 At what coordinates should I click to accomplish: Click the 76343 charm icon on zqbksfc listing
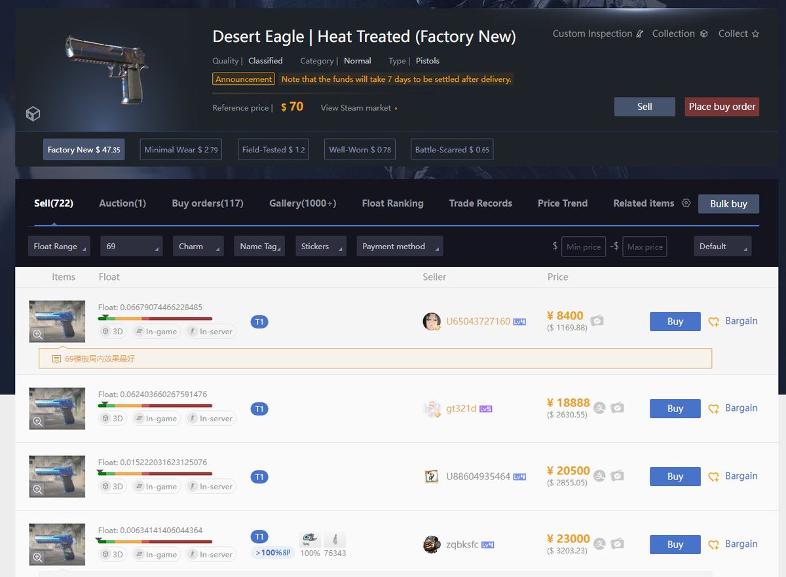(335, 540)
